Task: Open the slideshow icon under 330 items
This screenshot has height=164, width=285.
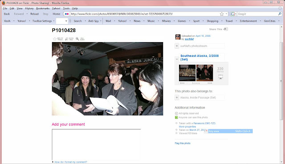Action: (x=220, y=77)
